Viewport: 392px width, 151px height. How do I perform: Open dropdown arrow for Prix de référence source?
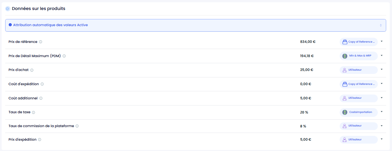pos(382,41)
